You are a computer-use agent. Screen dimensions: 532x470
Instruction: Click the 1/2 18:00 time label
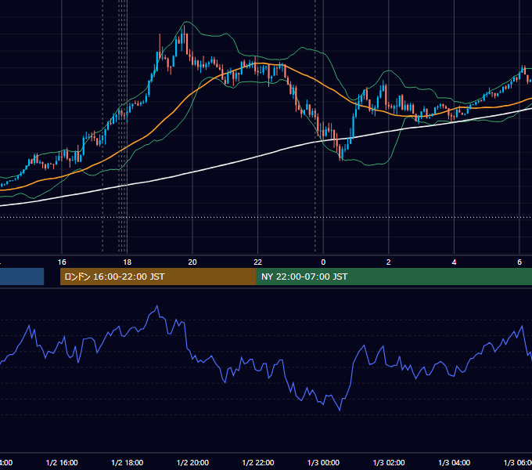coord(128,462)
